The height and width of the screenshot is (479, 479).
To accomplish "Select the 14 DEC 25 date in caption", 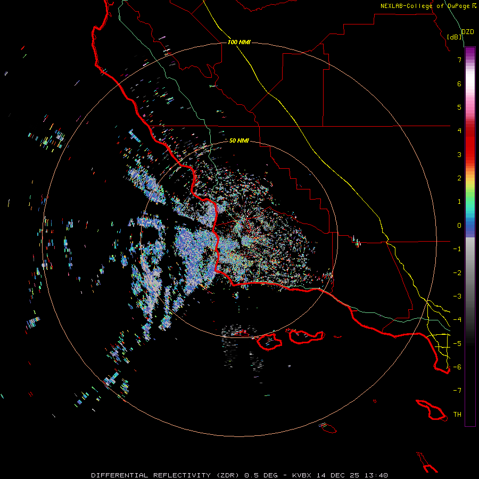I will (x=340, y=475).
